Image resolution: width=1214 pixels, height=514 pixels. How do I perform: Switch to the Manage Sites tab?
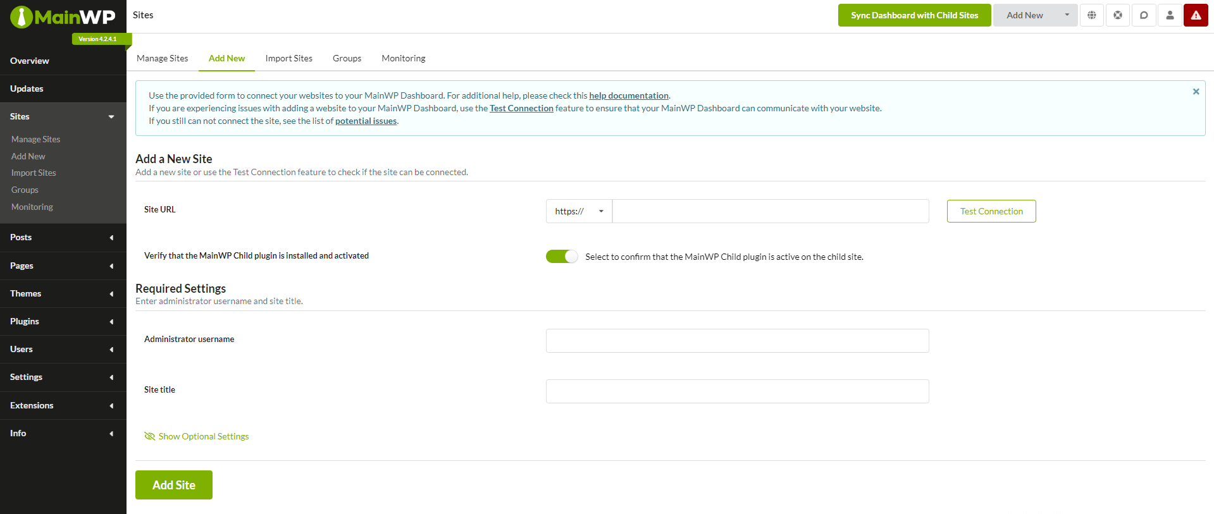pyautogui.click(x=163, y=58)
